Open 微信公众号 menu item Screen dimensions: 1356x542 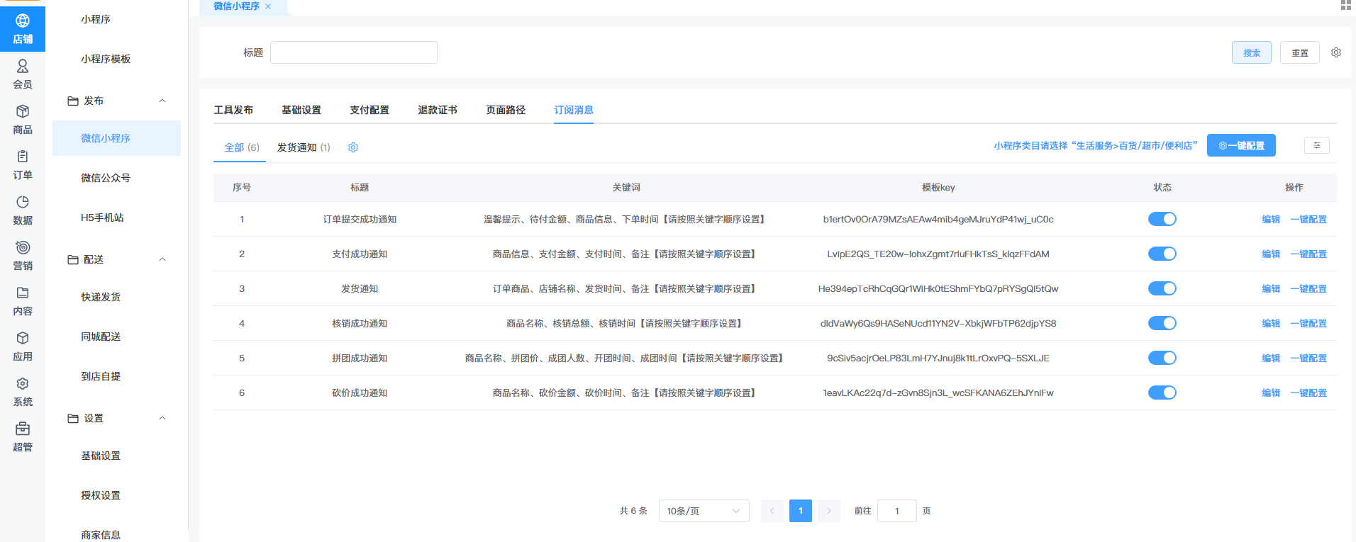click(106, 178)
